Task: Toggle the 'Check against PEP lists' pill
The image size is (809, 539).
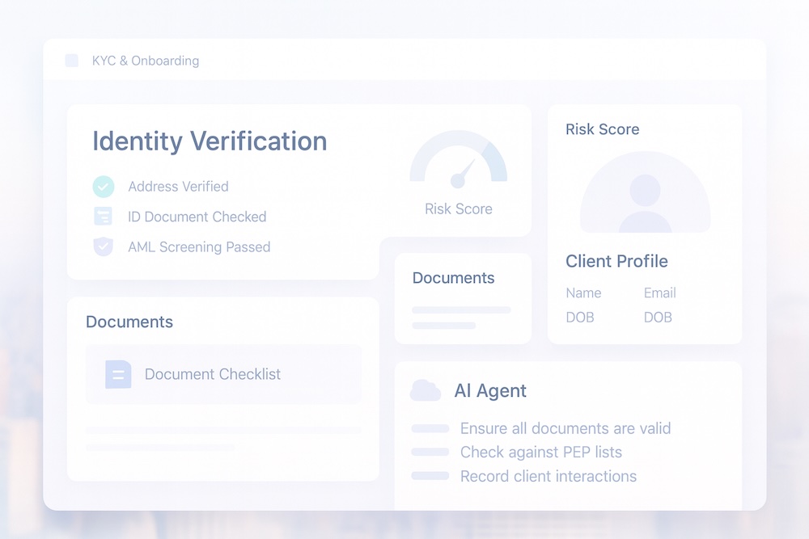Action: 430,452
